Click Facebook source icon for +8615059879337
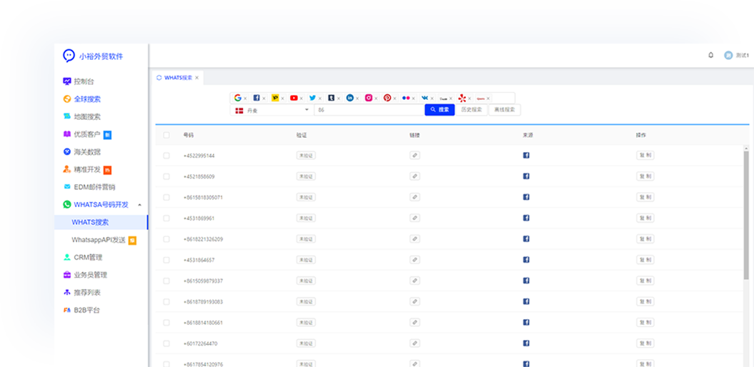Screen dimensions: 754x367 (526, 281)
